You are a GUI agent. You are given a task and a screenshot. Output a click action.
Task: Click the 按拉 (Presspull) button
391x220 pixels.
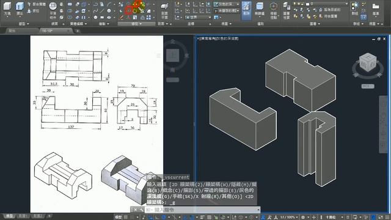34,11
